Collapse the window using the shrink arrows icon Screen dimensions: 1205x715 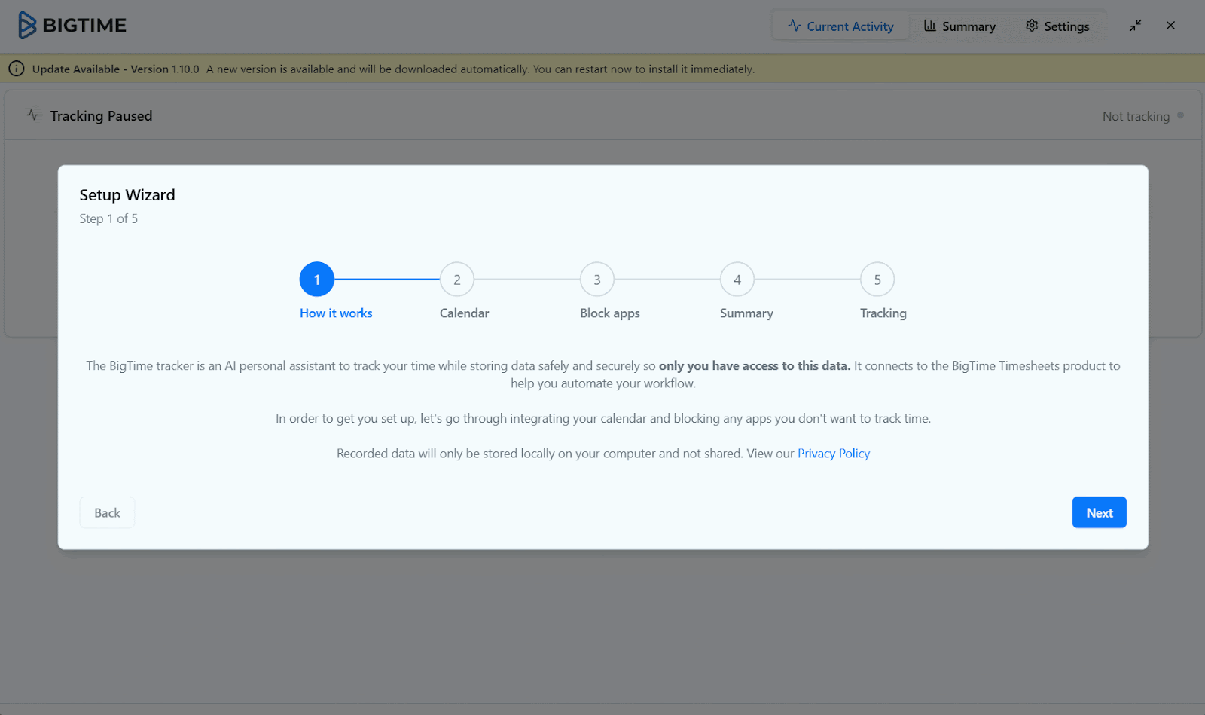[1135, 25]
